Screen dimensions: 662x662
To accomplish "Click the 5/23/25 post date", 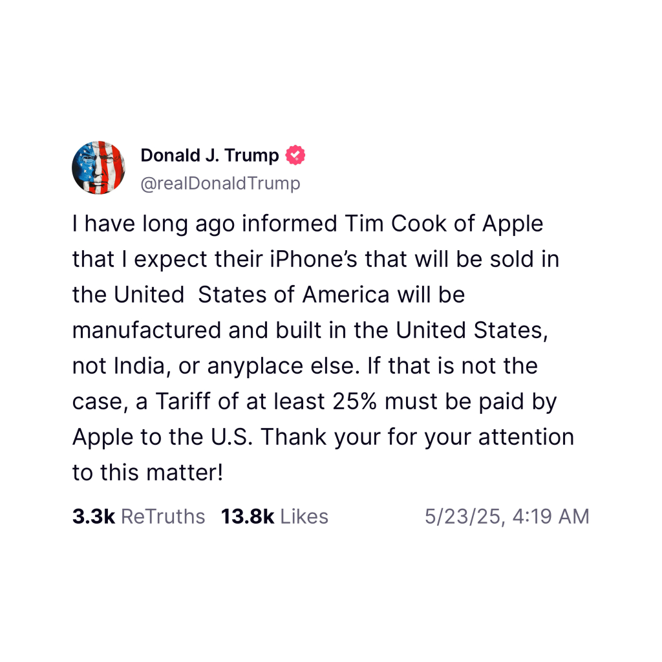I will (x=463, y=517).
